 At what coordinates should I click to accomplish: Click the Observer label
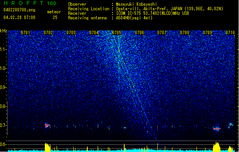(77, 4)
